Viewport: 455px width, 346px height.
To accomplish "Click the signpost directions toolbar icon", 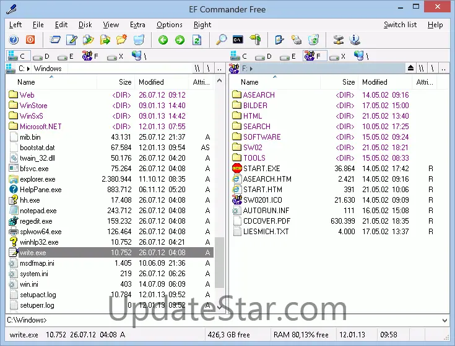I will (255, 40).
